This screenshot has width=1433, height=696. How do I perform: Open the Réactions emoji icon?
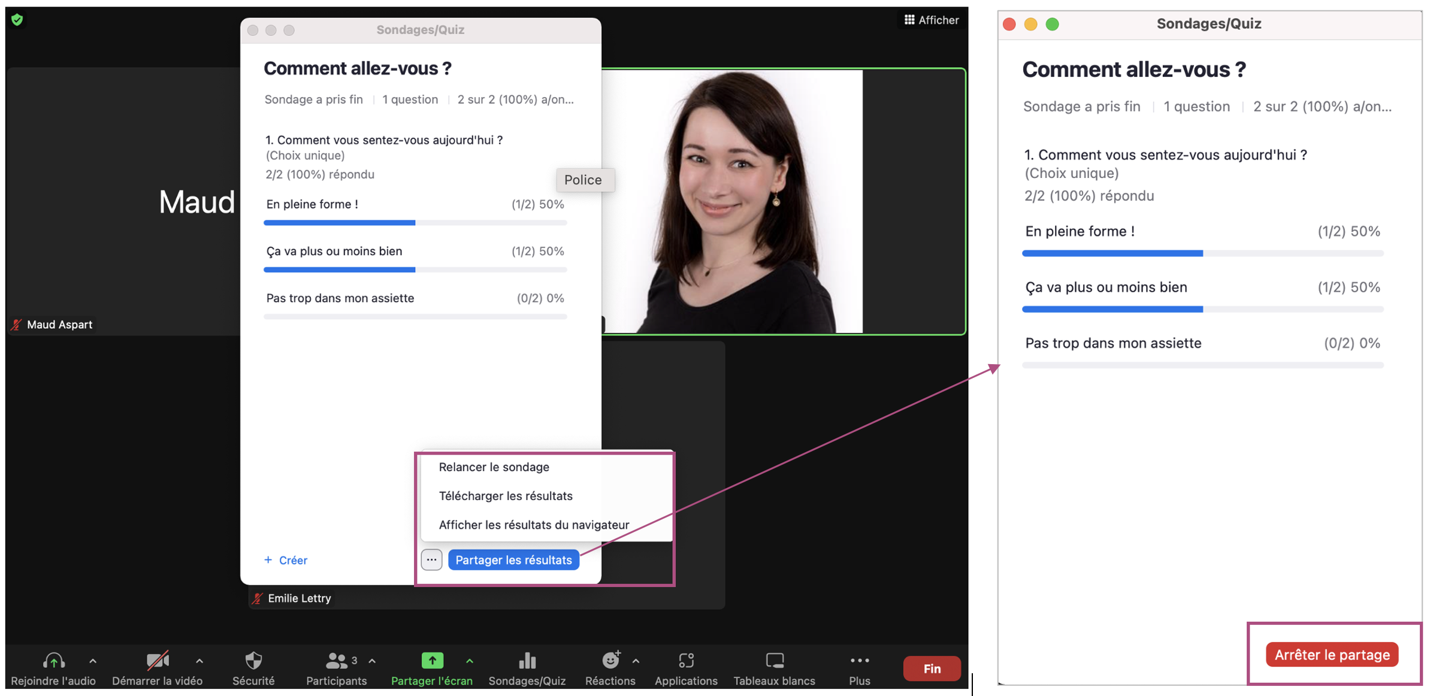(x=610, y=661)
